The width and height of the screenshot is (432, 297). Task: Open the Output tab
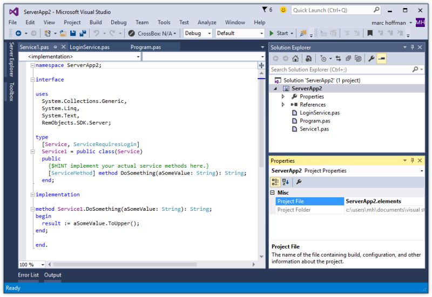[x=52, y=275]
